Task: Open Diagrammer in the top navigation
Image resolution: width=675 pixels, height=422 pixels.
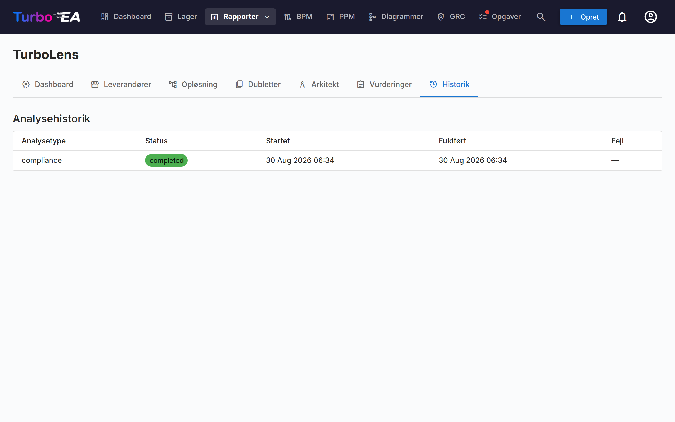Action: click(396, 17)
